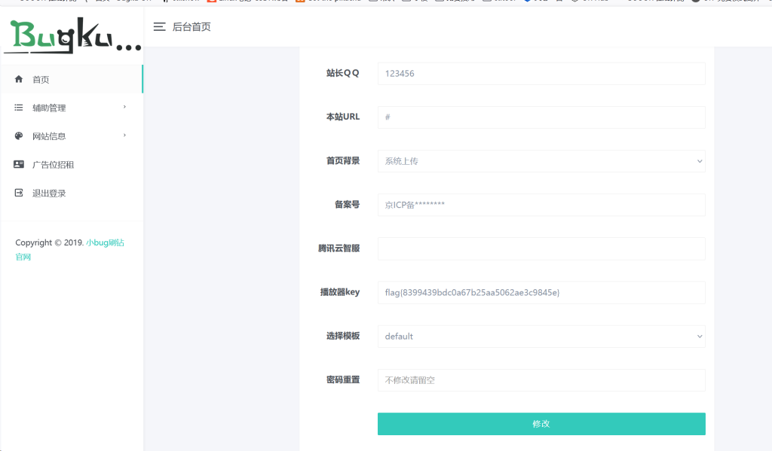This screenshot has height=451, width=772.
Task: Click the logout icon beside 退出登录
Action: [19, 194]
